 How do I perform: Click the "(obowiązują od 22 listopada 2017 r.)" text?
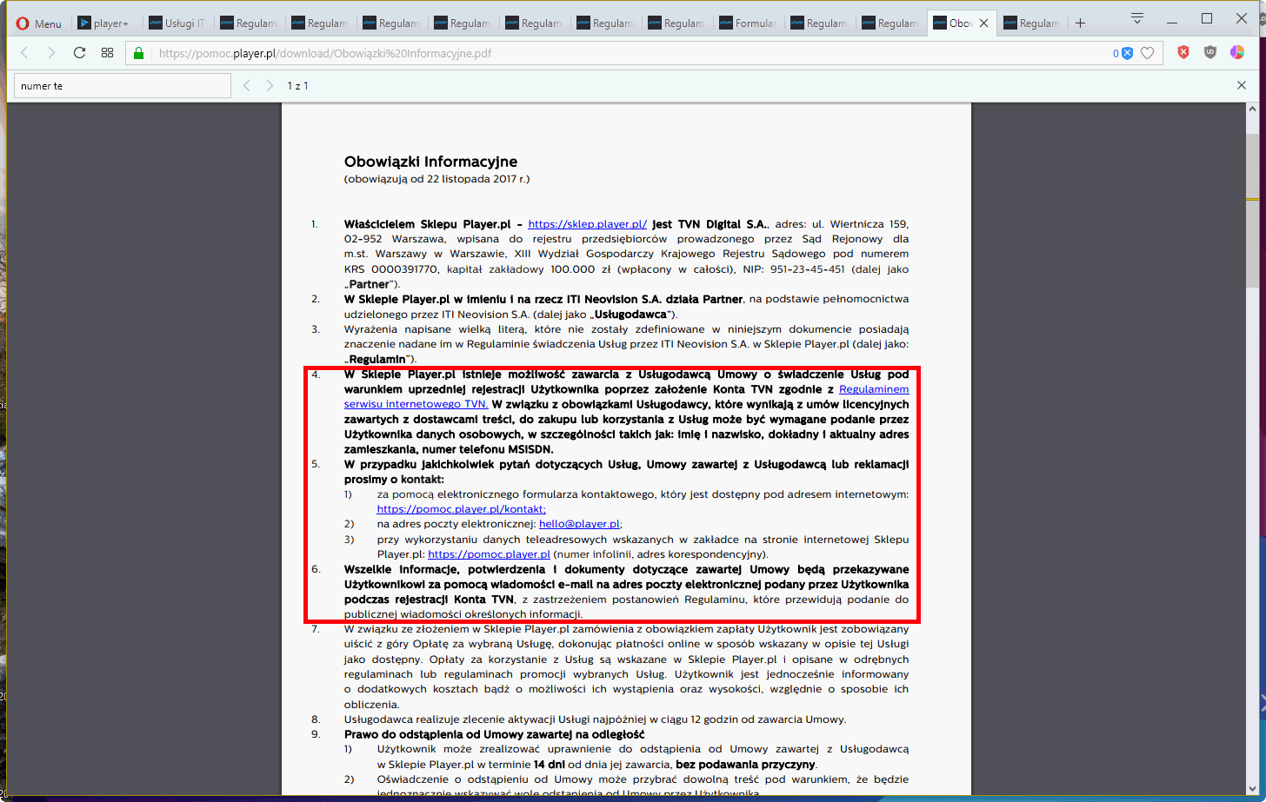[436, 179]
